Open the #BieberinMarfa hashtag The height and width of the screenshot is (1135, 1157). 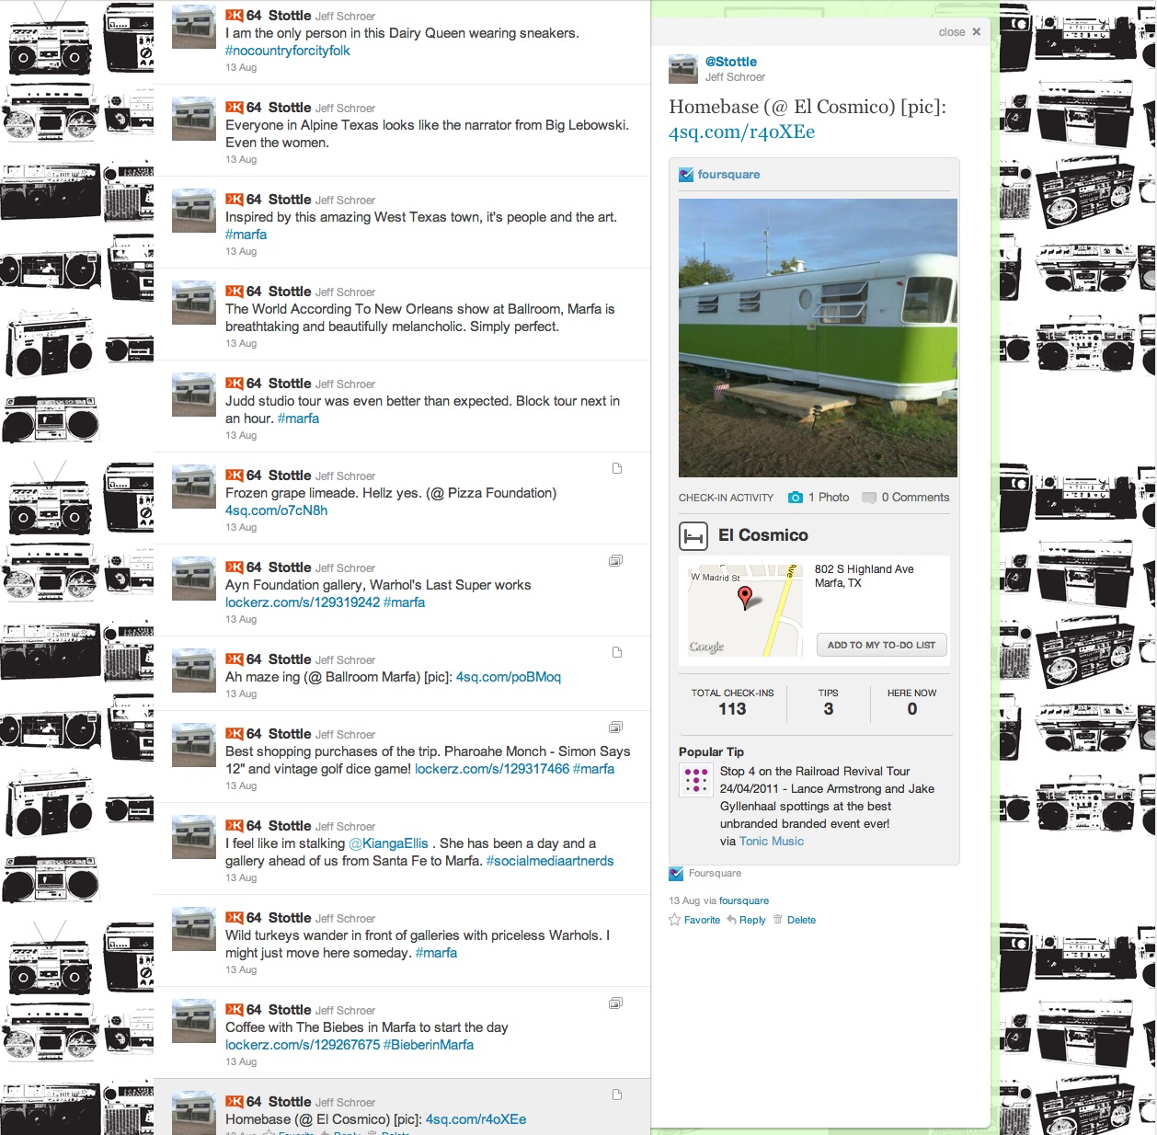(x=429, y=1045)
